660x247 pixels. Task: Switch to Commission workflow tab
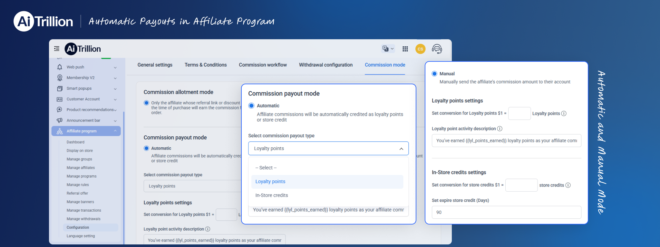263,65
